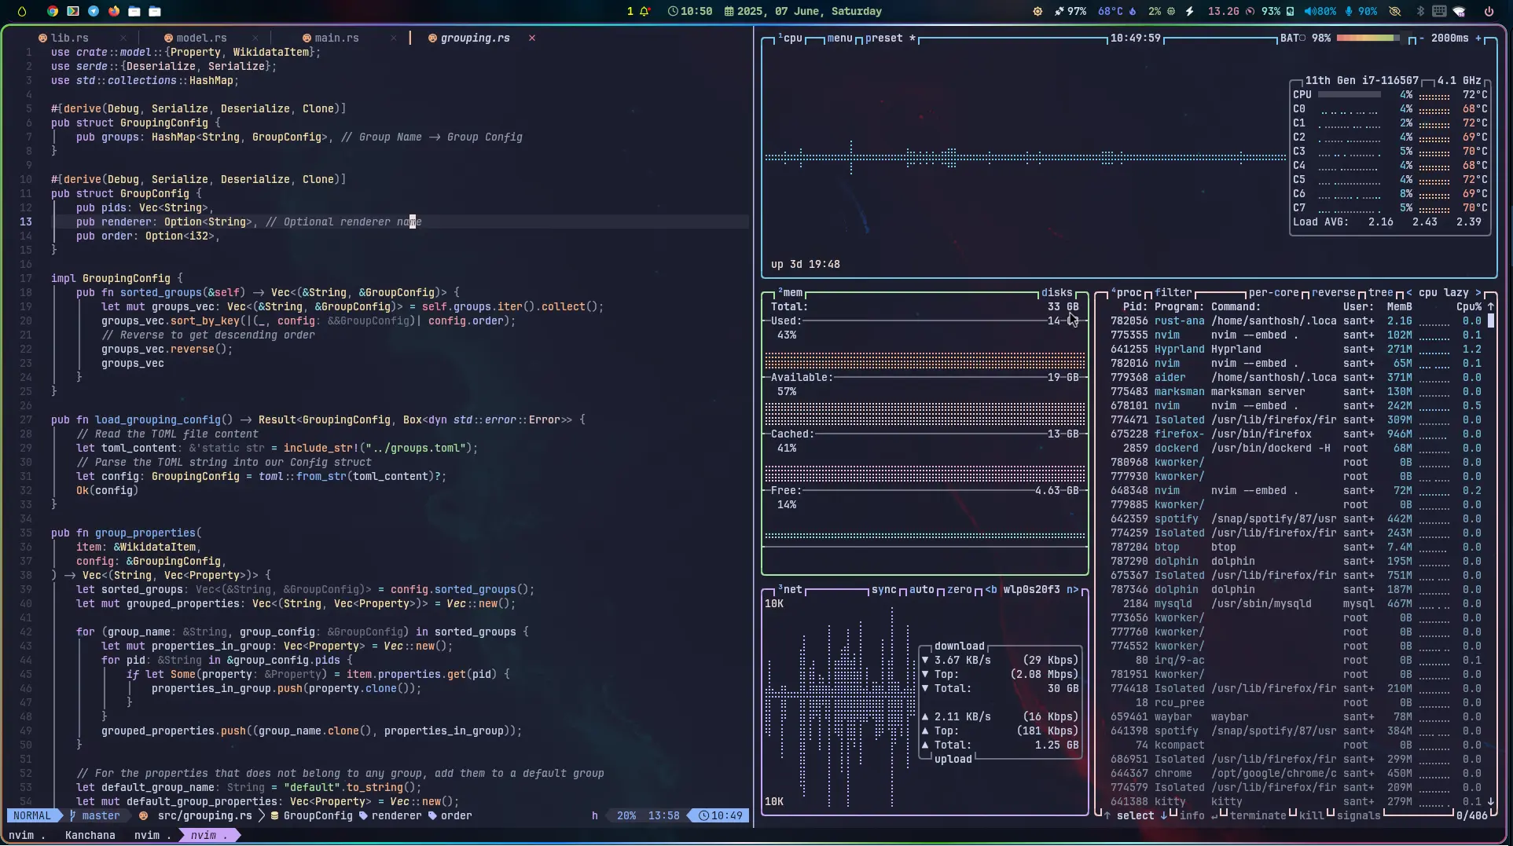The width and height of the screenshot is (1513, 846).
Task: Click the GroupConfig breadcrumb in statusline
Action: point(318,815)
